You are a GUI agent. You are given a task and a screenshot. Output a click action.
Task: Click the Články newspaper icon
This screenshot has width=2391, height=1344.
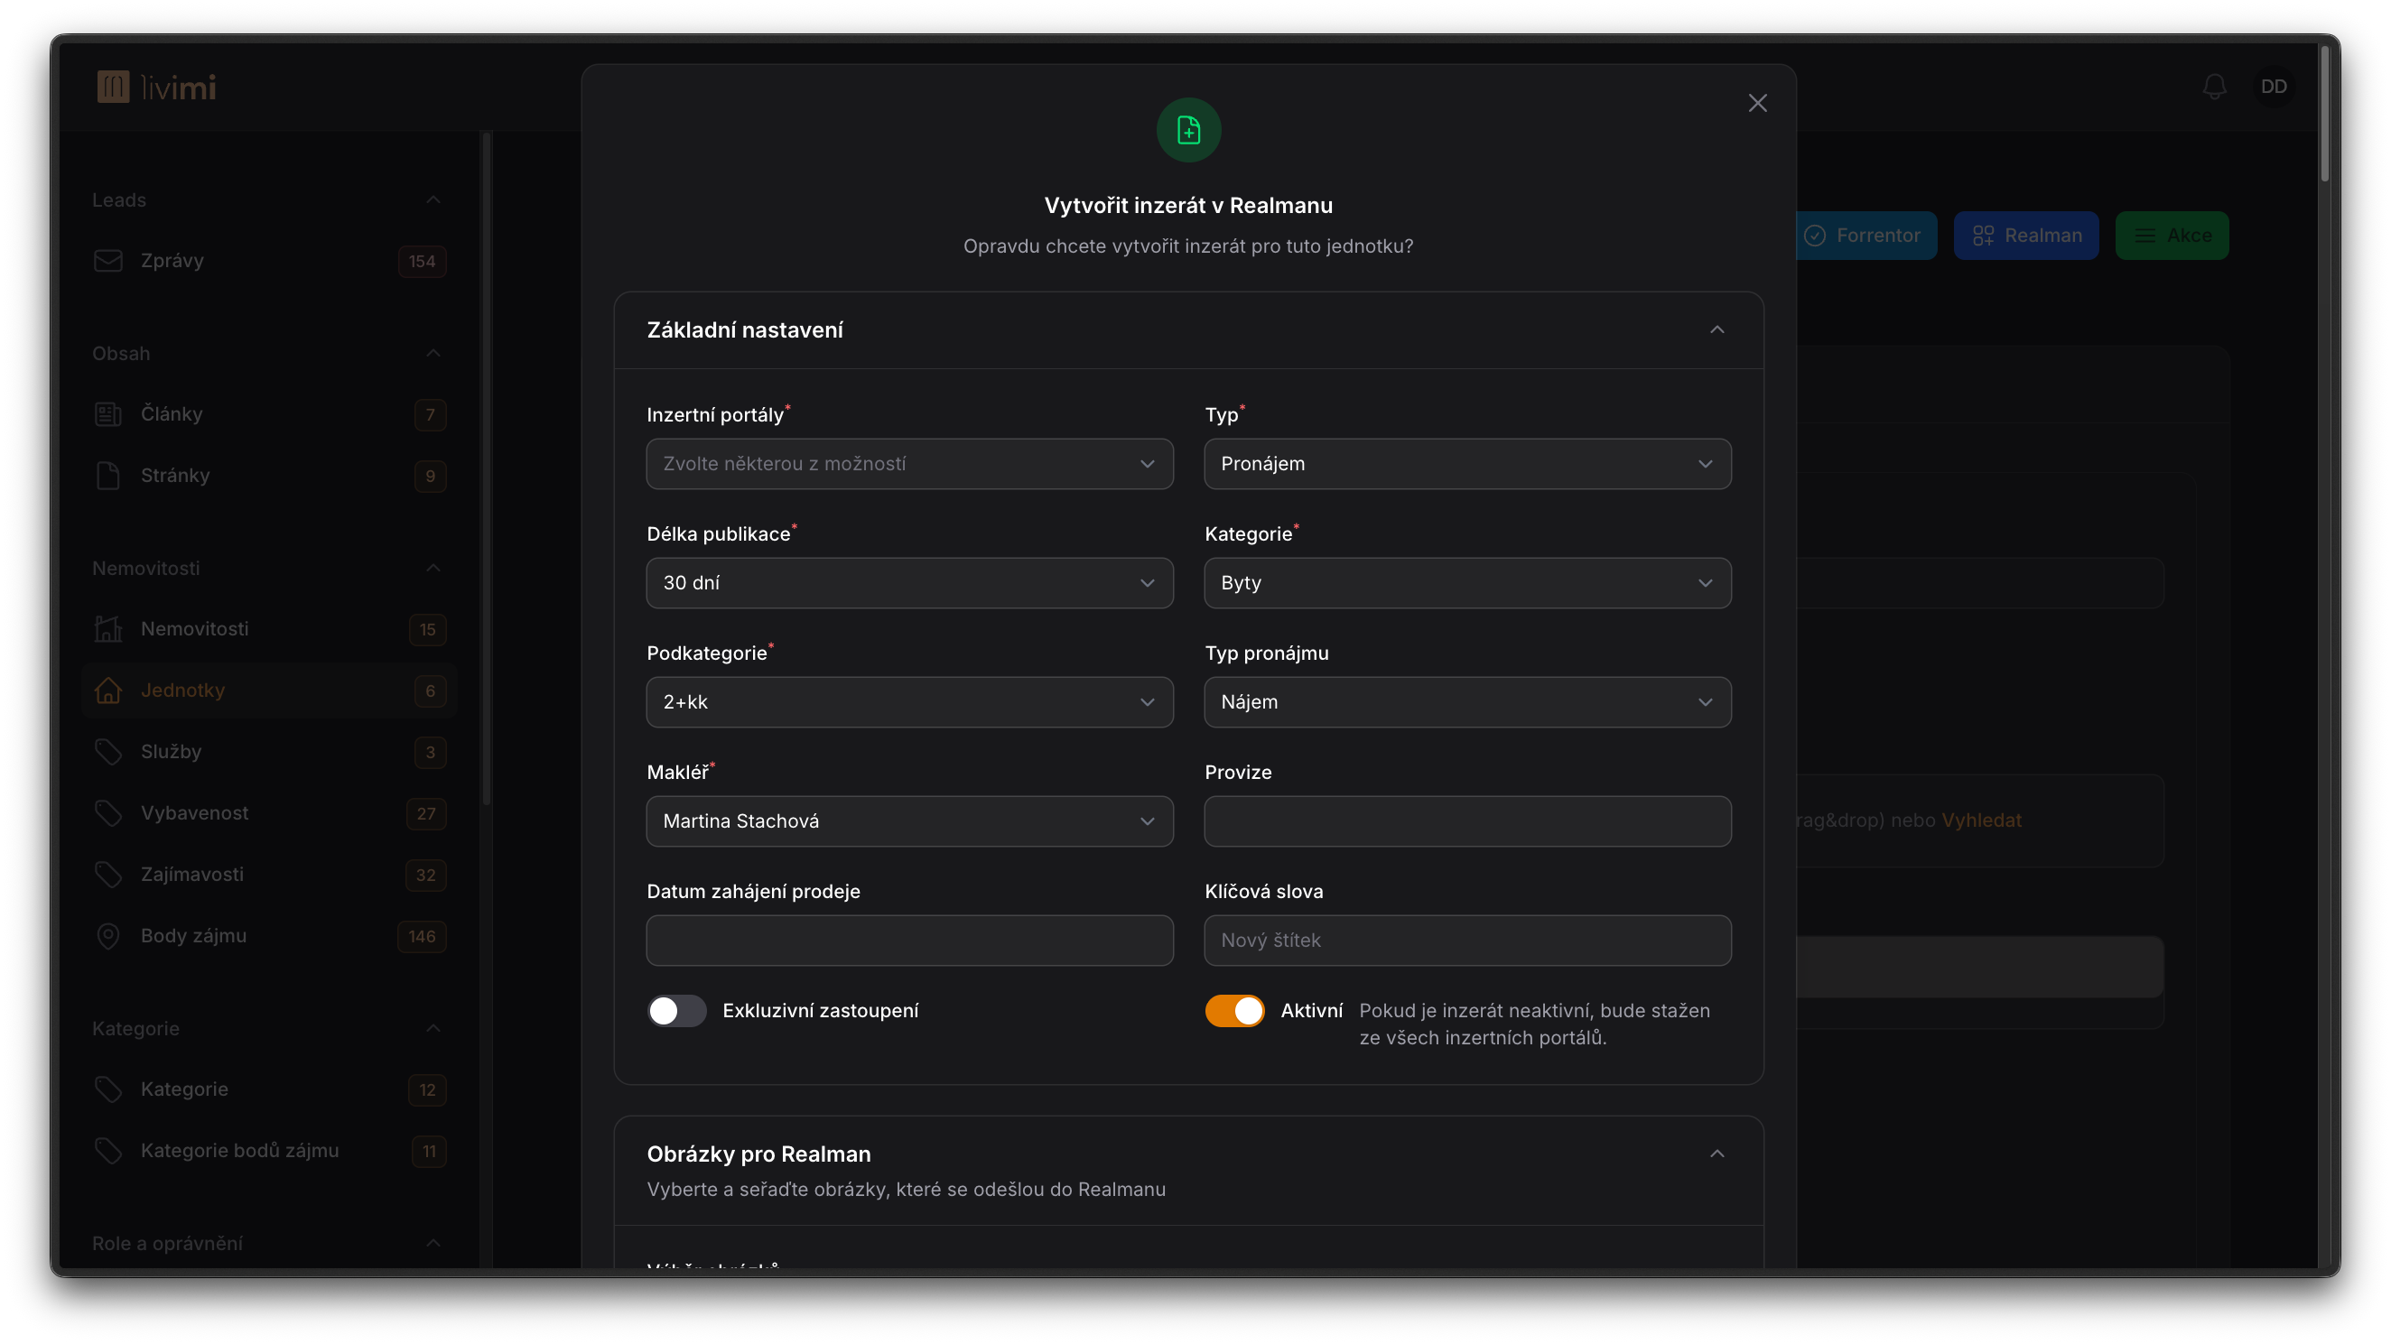[108, 413]
